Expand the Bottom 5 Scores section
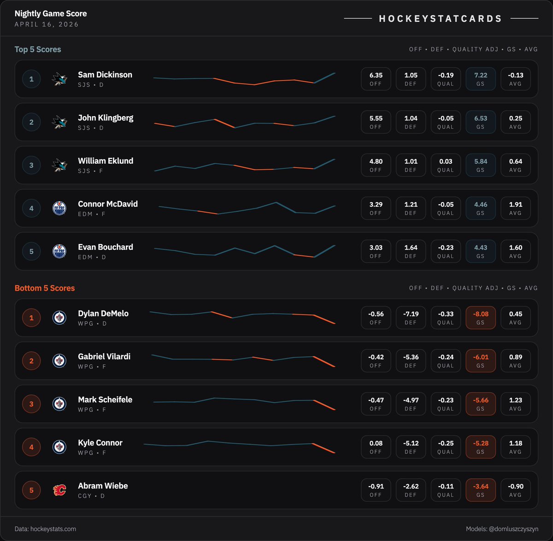Screen dimensions: 553x541 (x=45, y=287)
